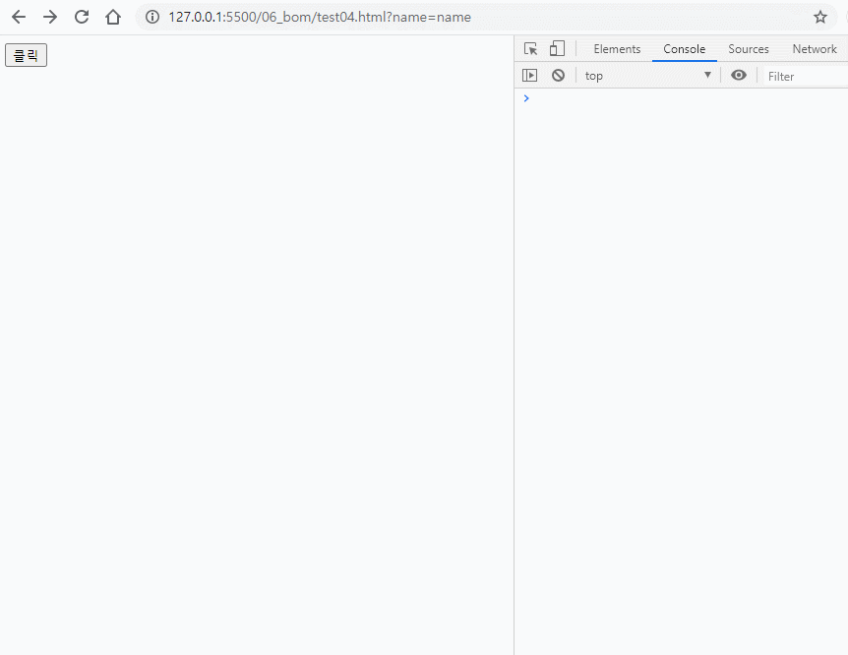Create a live expression with eye icon
848x655 pixels.
tap(739, 75)
